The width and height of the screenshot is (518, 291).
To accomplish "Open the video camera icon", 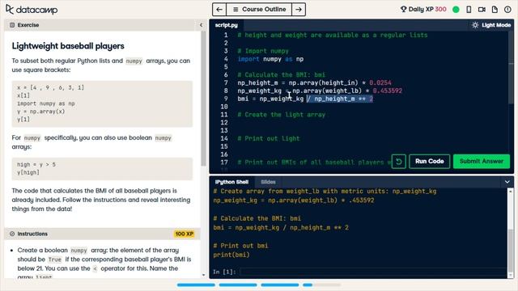I will point(482,9).
